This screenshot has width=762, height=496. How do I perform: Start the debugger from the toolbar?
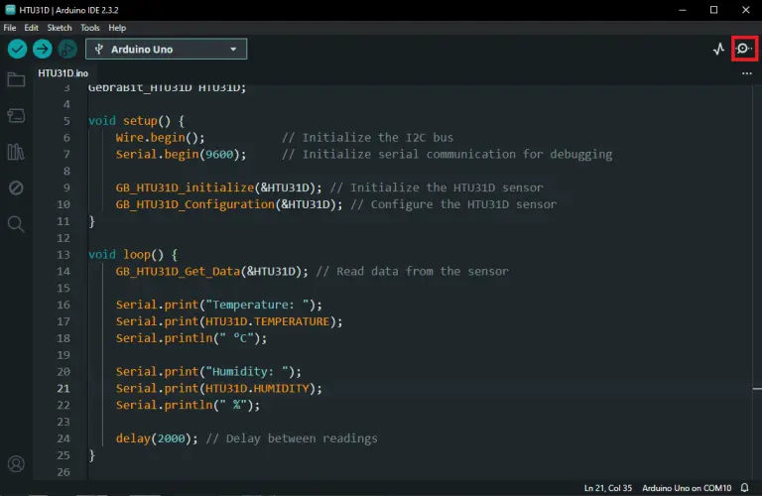click(67, 49)
